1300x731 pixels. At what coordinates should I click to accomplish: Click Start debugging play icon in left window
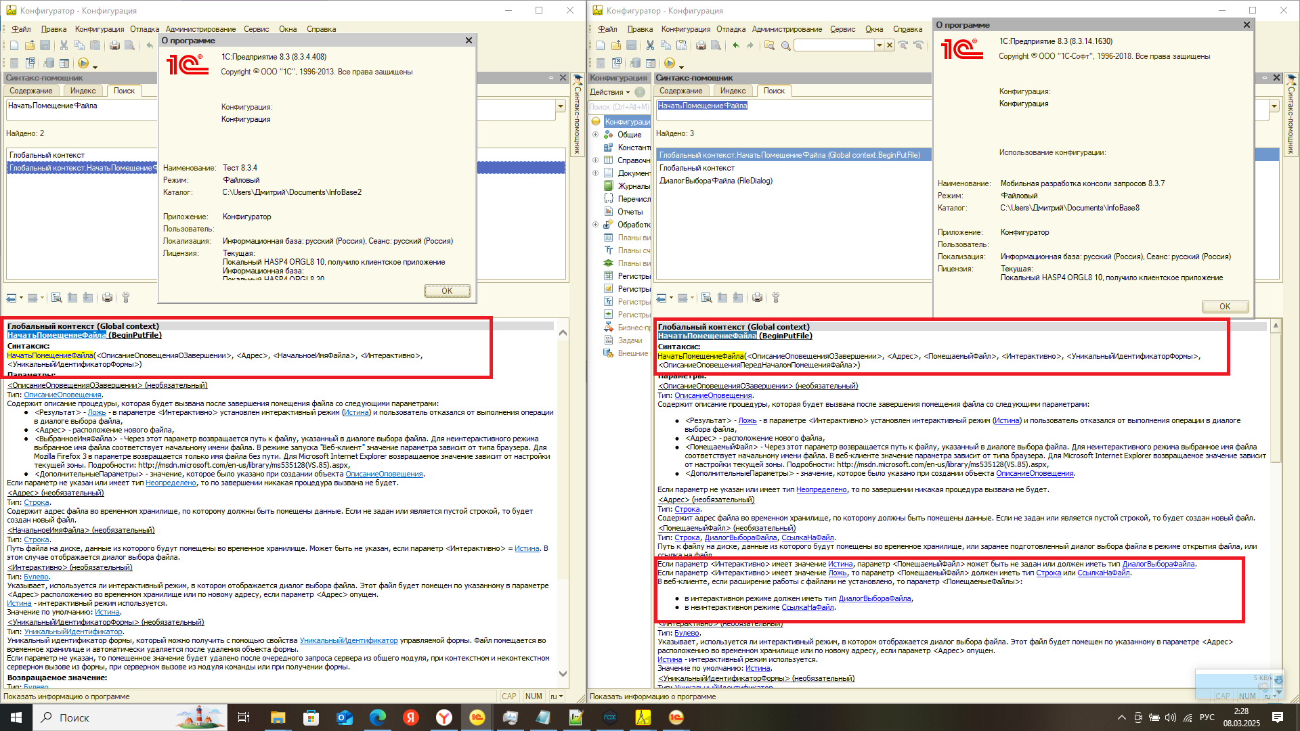[83, 63]
